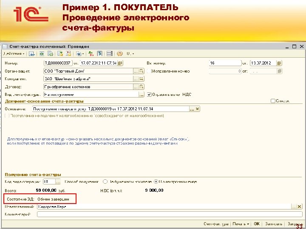
Task: Open Вид счета-фактуры selection ellipsis
Action: pyautogui.click(x=141, y=95)
